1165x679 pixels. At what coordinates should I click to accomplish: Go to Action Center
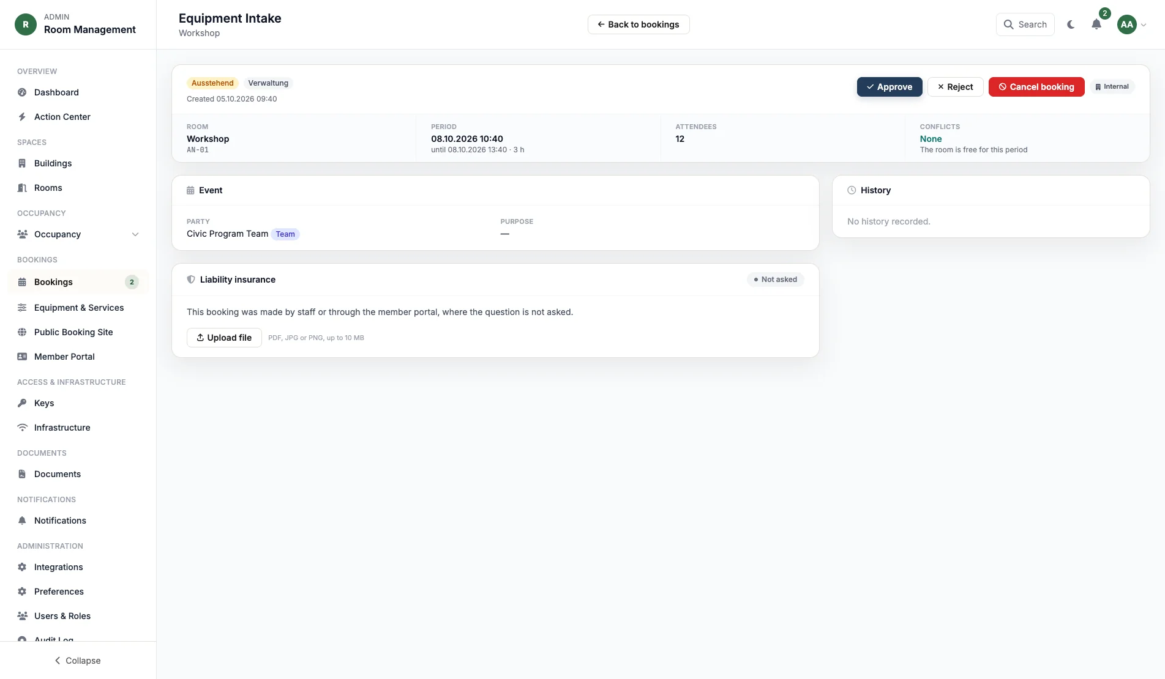coord(78,117)
